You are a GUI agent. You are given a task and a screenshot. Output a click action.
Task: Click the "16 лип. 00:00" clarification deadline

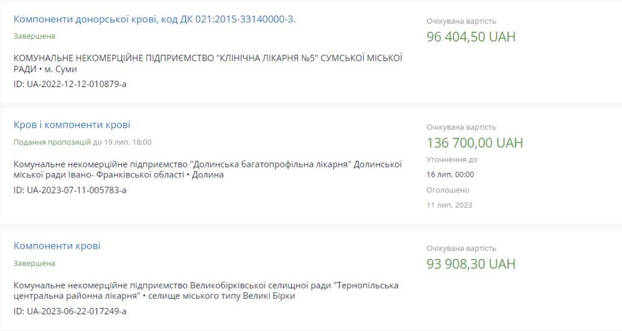click(450, 174)
